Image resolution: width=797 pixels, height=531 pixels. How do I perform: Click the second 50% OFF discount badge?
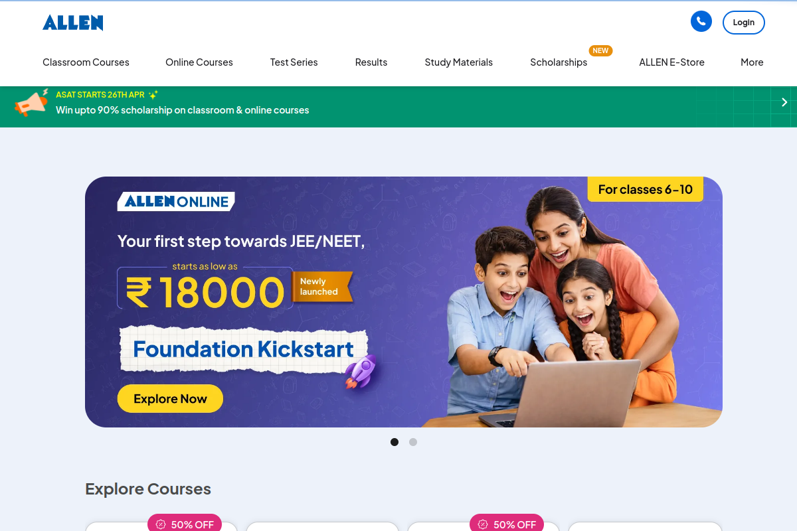507,524
